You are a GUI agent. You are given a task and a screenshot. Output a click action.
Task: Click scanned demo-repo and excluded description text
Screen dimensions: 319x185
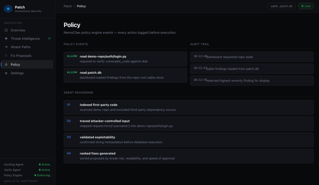[127, 110]
